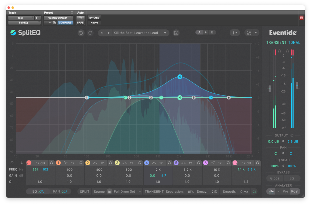This screenshot has height=205, width=311.
Task: Solo band 4 with headphone icon
Action: (169, 163)
